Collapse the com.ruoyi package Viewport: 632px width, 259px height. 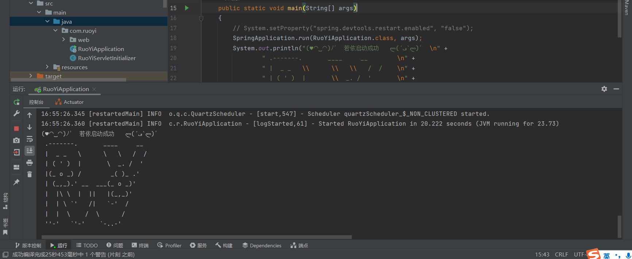(55, 31)
